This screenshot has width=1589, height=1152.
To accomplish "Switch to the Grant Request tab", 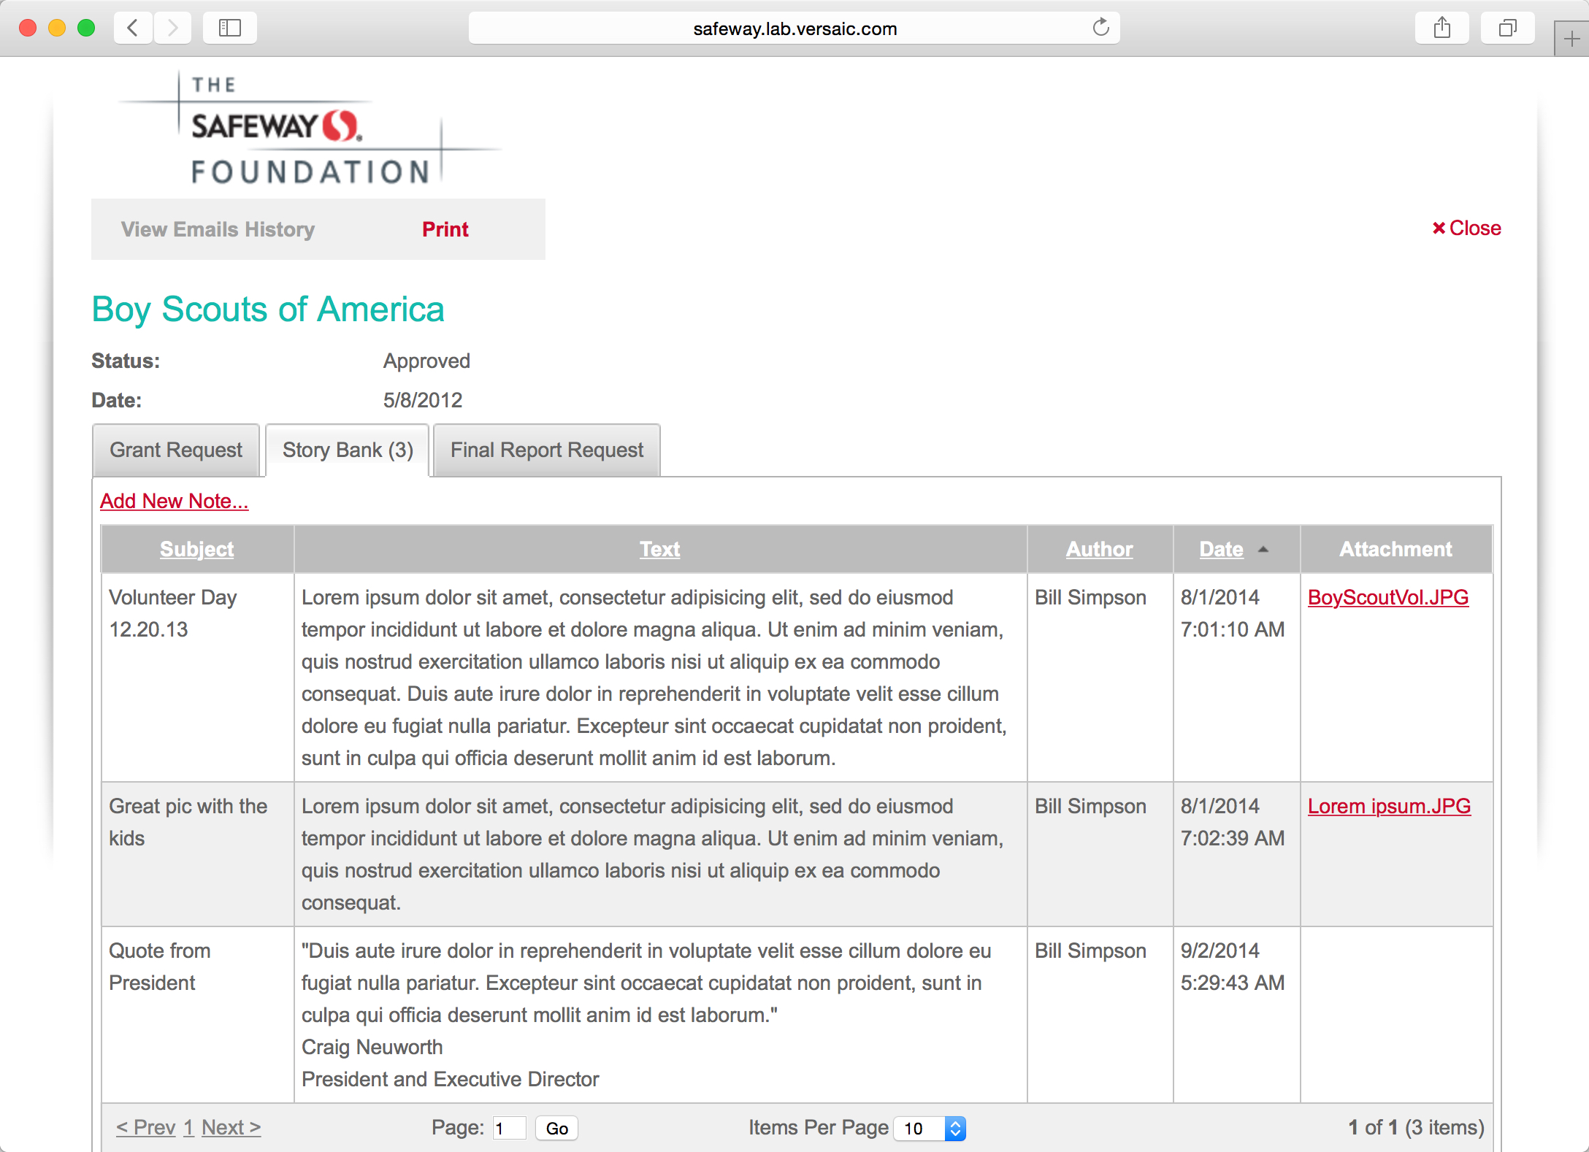I will tap(176, 450).
